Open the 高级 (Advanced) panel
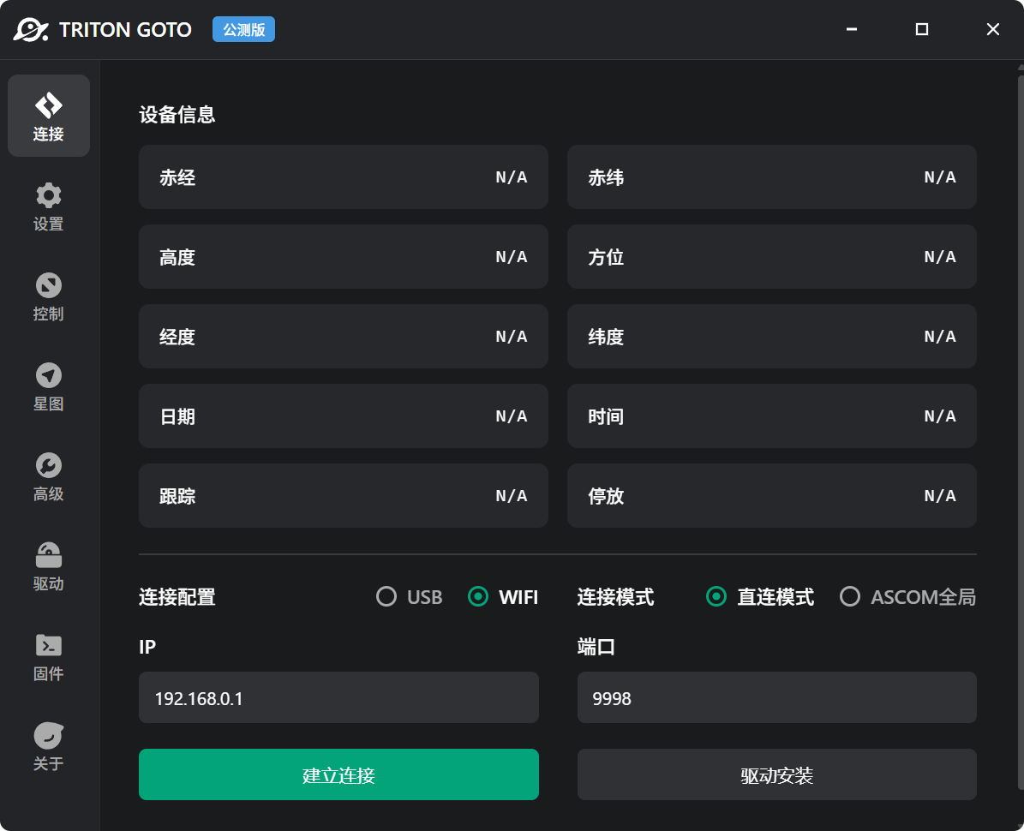 pos(49,477)
